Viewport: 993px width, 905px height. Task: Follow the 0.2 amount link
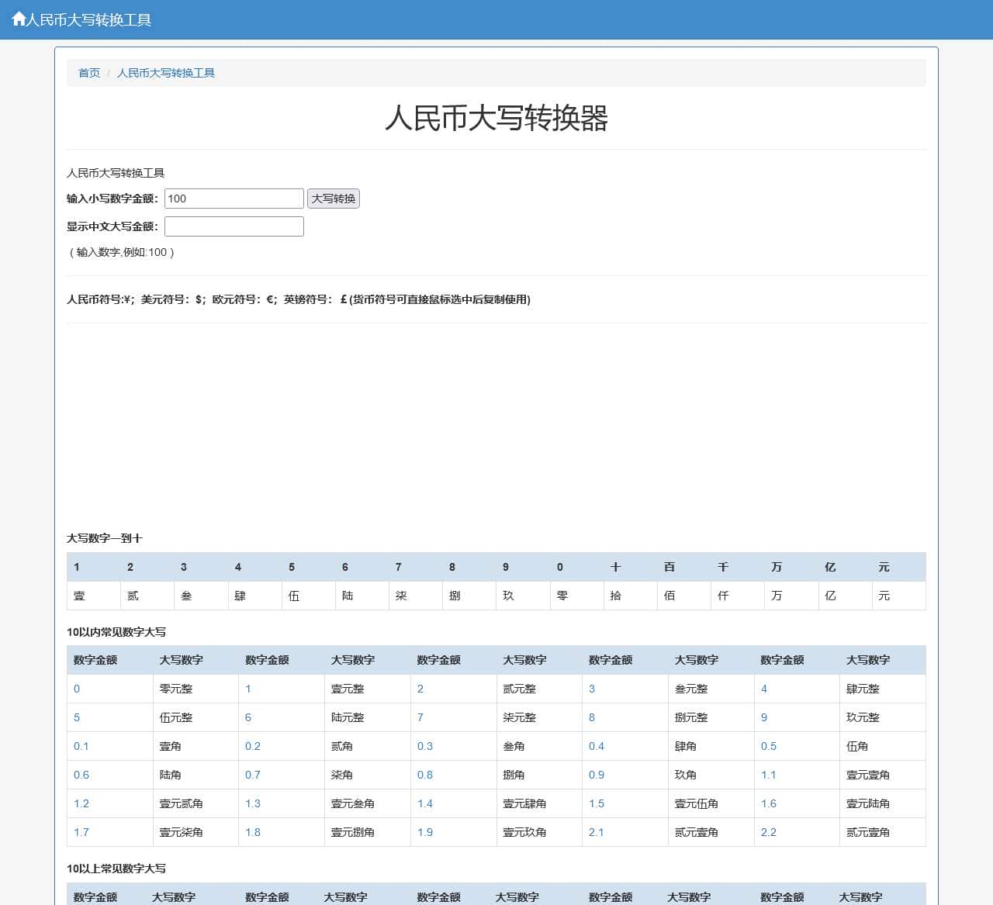tap(253, 746)
